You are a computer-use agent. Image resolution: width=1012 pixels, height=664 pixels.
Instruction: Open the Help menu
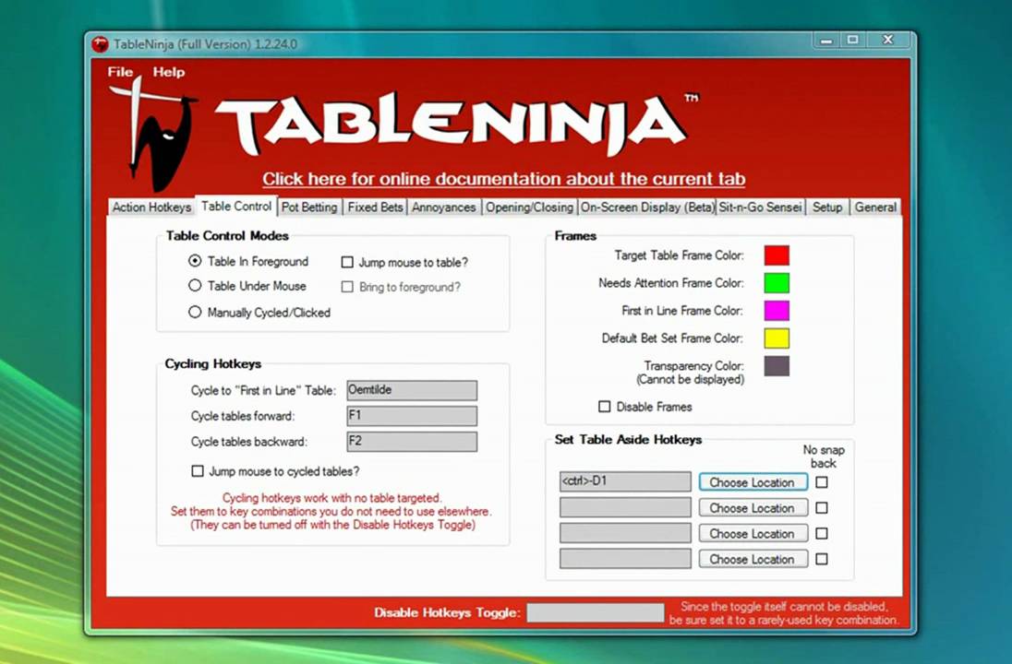pyautogui.click(x=168, y=72)
